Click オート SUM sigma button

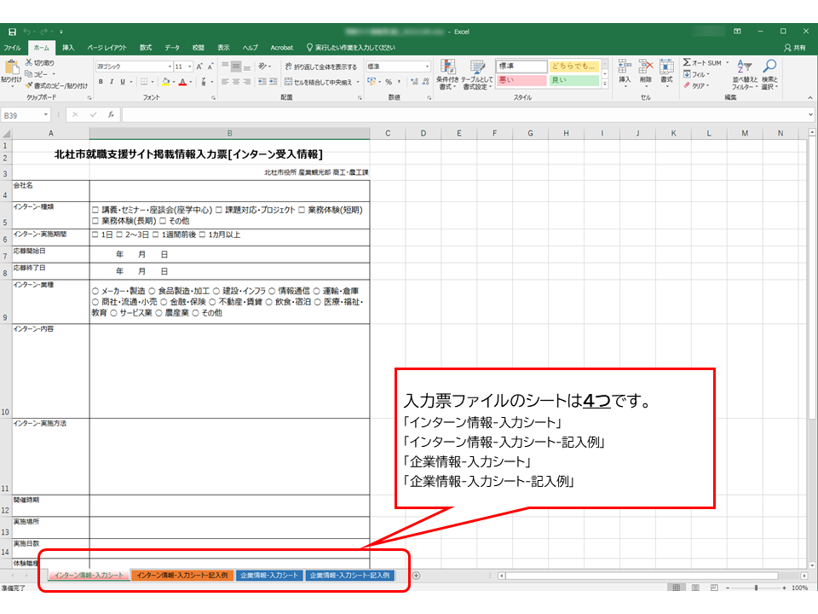[702, 62]
